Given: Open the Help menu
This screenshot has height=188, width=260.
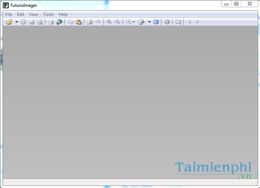Looking at the screenshot, I should pyautogui.click(x=63, y=14).
